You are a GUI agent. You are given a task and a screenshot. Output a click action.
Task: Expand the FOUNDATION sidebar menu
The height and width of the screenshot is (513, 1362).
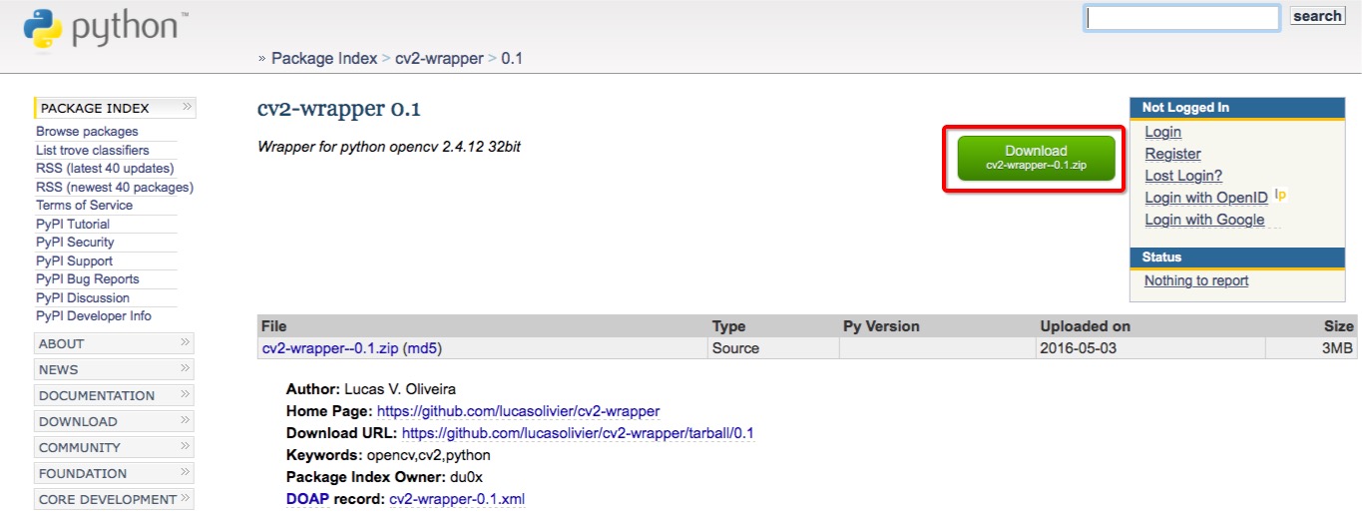(x=114, y=473)
